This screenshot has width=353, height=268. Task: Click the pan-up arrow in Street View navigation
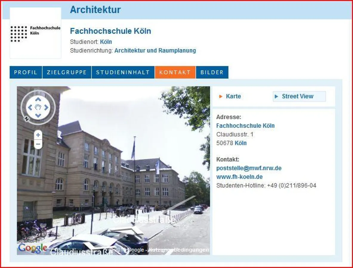pos(38,99)
